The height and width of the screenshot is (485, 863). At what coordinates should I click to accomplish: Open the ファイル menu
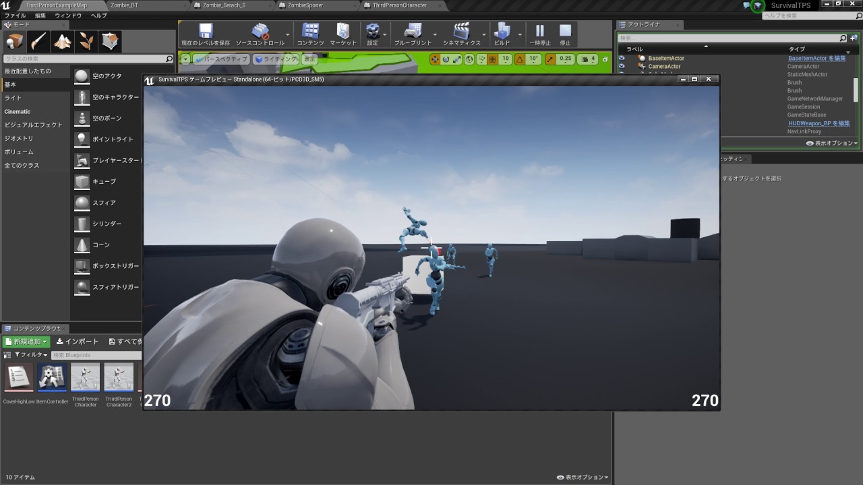coord(16,15)
